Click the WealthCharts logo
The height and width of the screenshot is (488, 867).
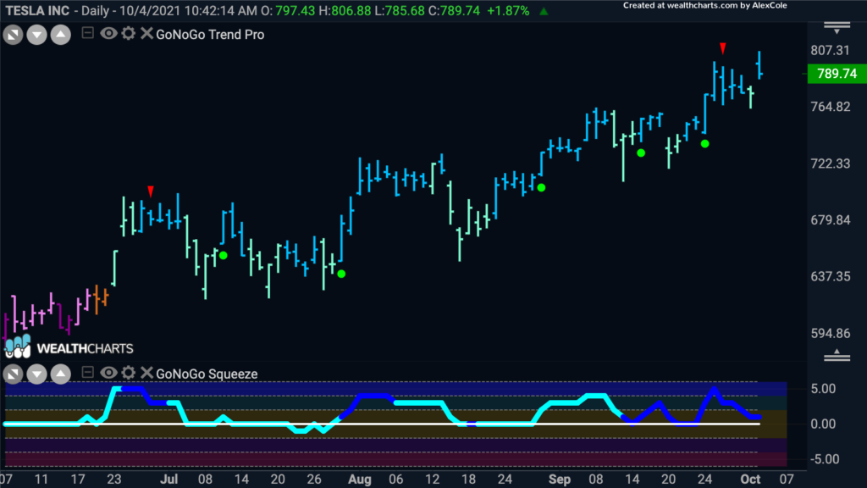coord(69,347)
